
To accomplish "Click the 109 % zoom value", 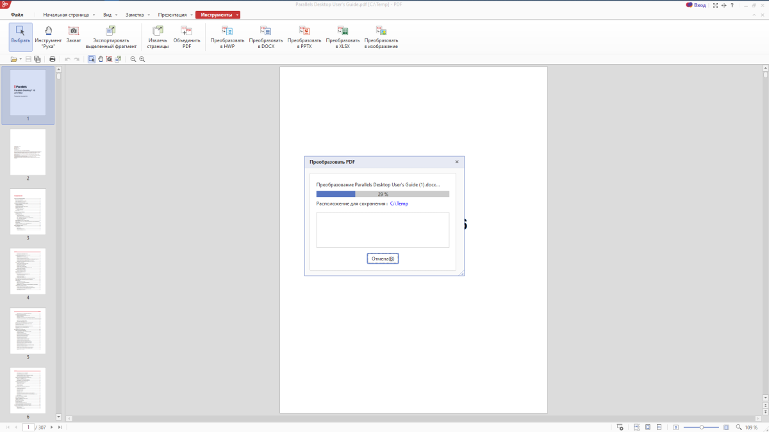I will coord(751,427).
